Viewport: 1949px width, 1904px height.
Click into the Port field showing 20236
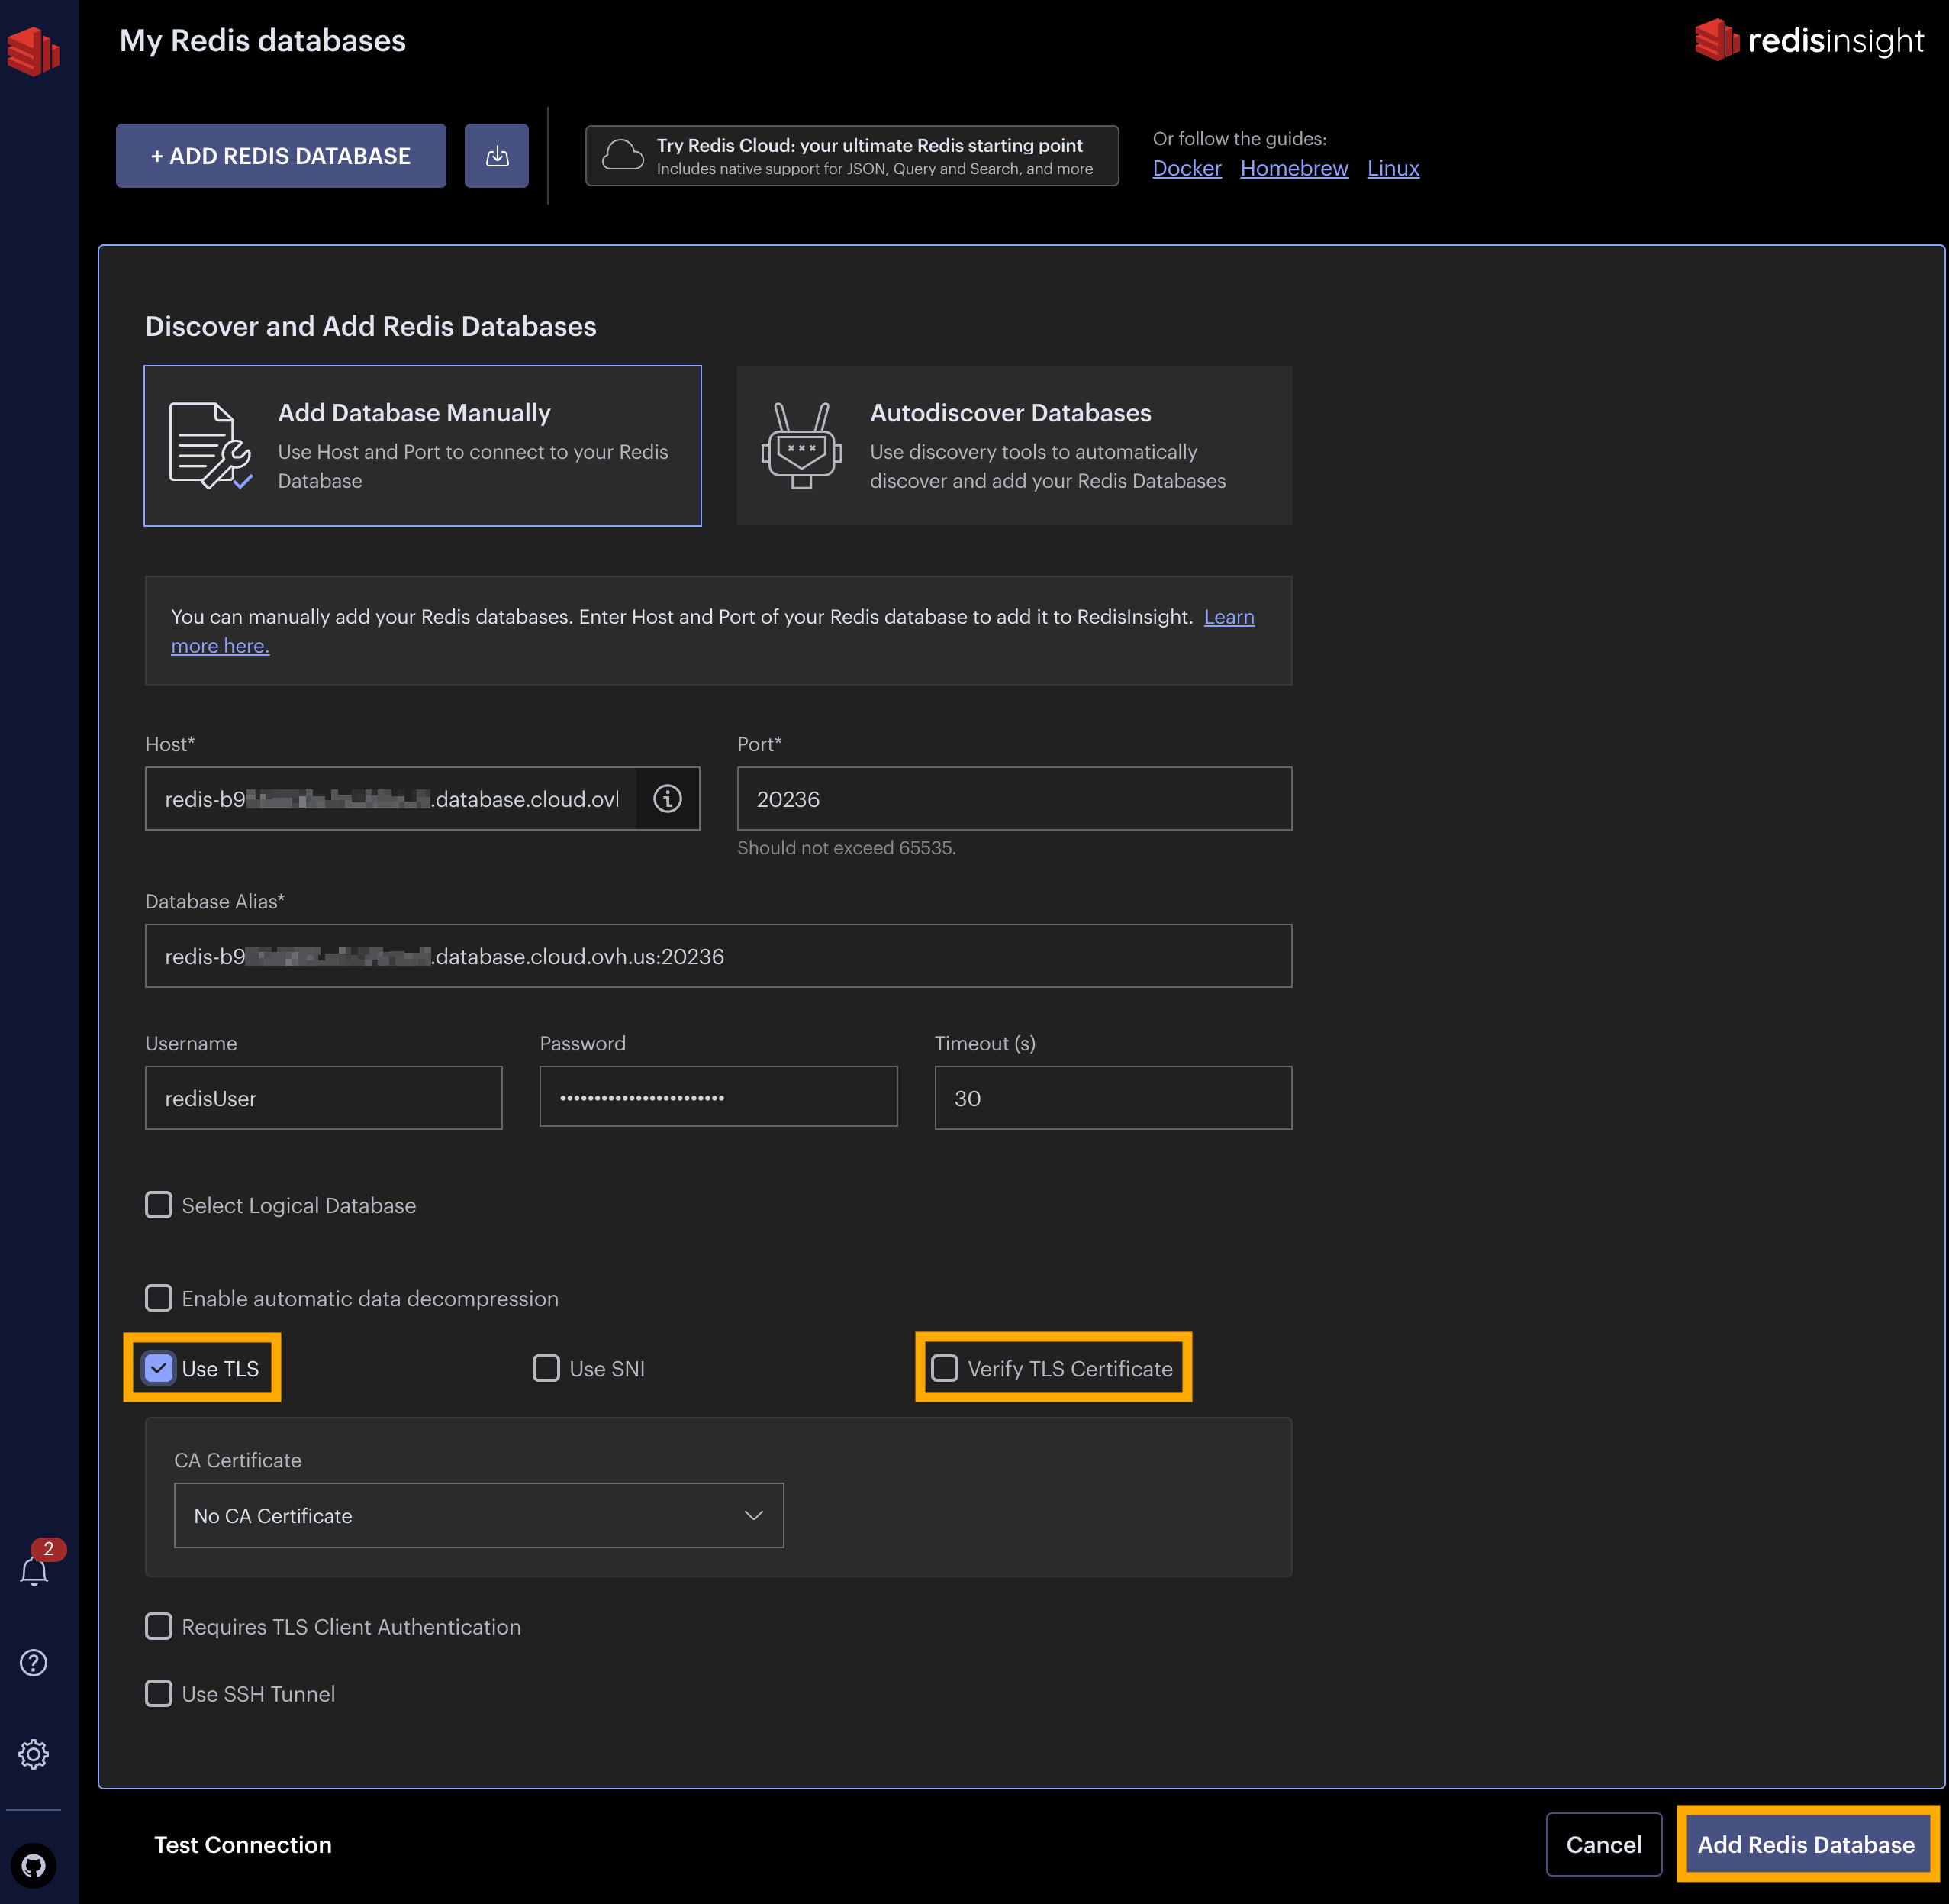pos(1014,798)
